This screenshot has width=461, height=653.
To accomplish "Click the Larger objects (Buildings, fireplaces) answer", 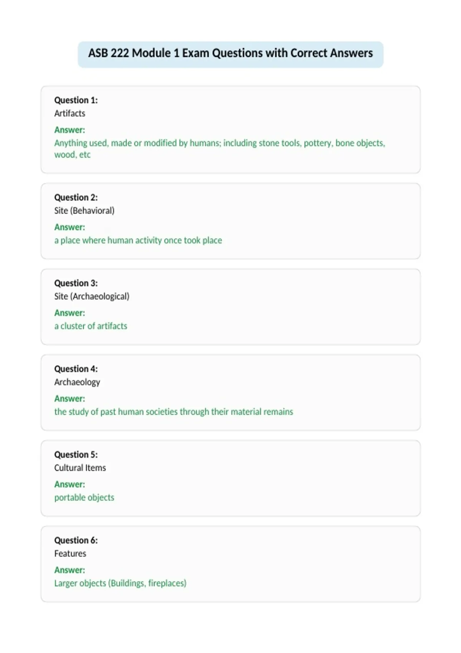I will click(x=120, y=583).
